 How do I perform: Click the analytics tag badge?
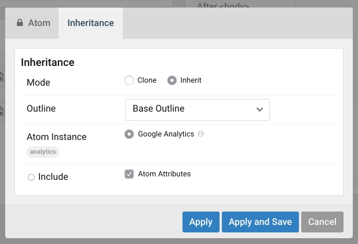click(43, 152)
